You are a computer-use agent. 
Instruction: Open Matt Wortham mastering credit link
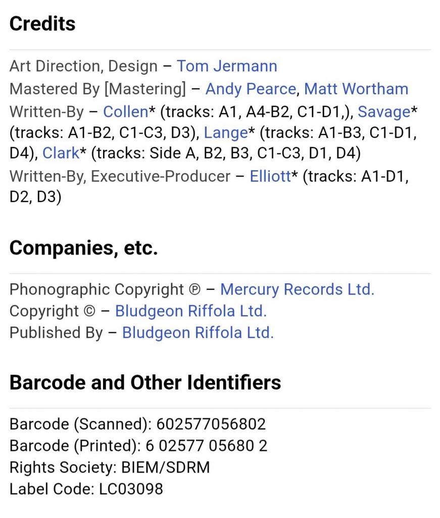(356, 89)
